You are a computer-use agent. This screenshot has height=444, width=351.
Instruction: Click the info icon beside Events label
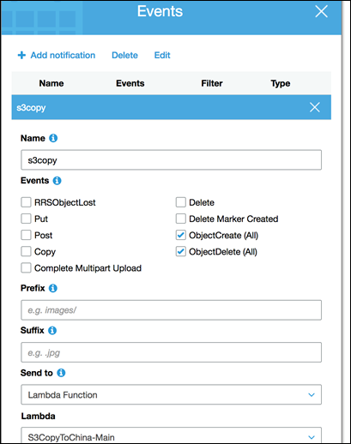(57, 181)
